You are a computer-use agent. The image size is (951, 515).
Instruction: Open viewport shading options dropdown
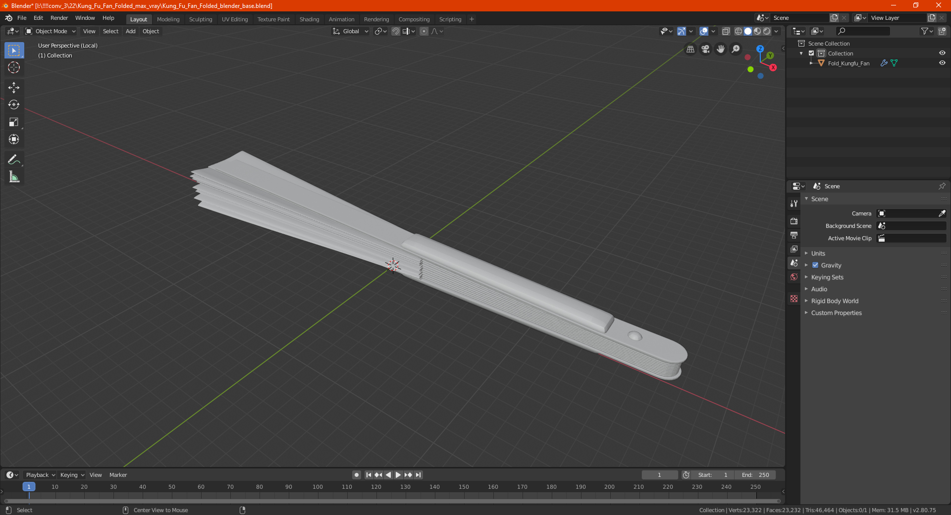tap(776, 31)
